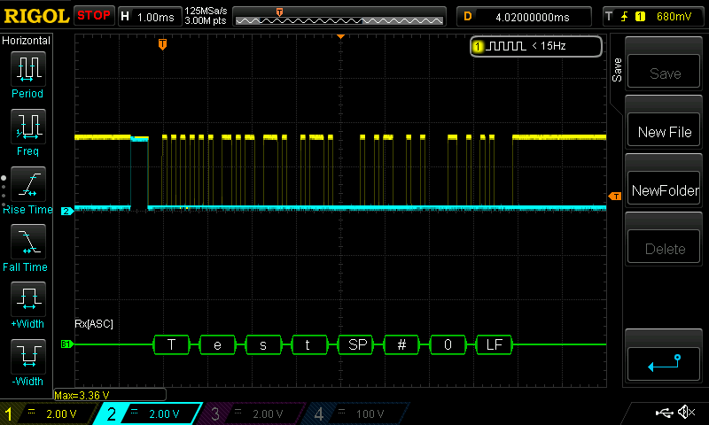The image size is (709, 425).
Task: Click the Fall Time measurement icon
Action: [x=27, y=242]
